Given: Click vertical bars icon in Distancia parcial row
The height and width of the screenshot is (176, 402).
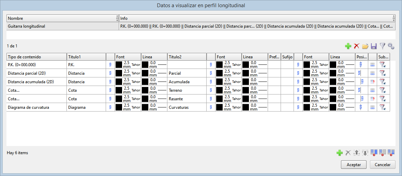Looking at the screenshot, I should pos(373,73).
